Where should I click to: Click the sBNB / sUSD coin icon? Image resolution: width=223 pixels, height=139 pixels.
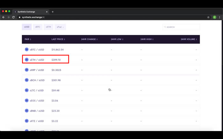click(x=26, y=111)
